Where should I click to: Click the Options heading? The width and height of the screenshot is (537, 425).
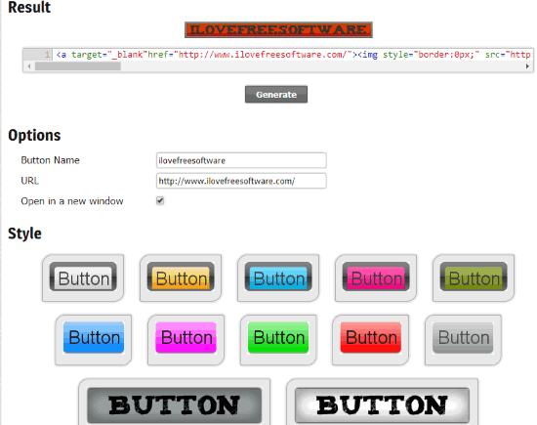coord(34,135)
